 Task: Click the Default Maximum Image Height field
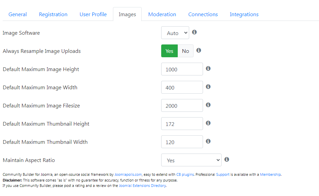tap(182, 69)
